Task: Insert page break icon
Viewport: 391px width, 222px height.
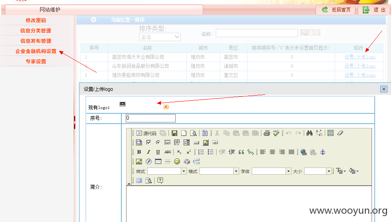Action: tap(196, 162)
